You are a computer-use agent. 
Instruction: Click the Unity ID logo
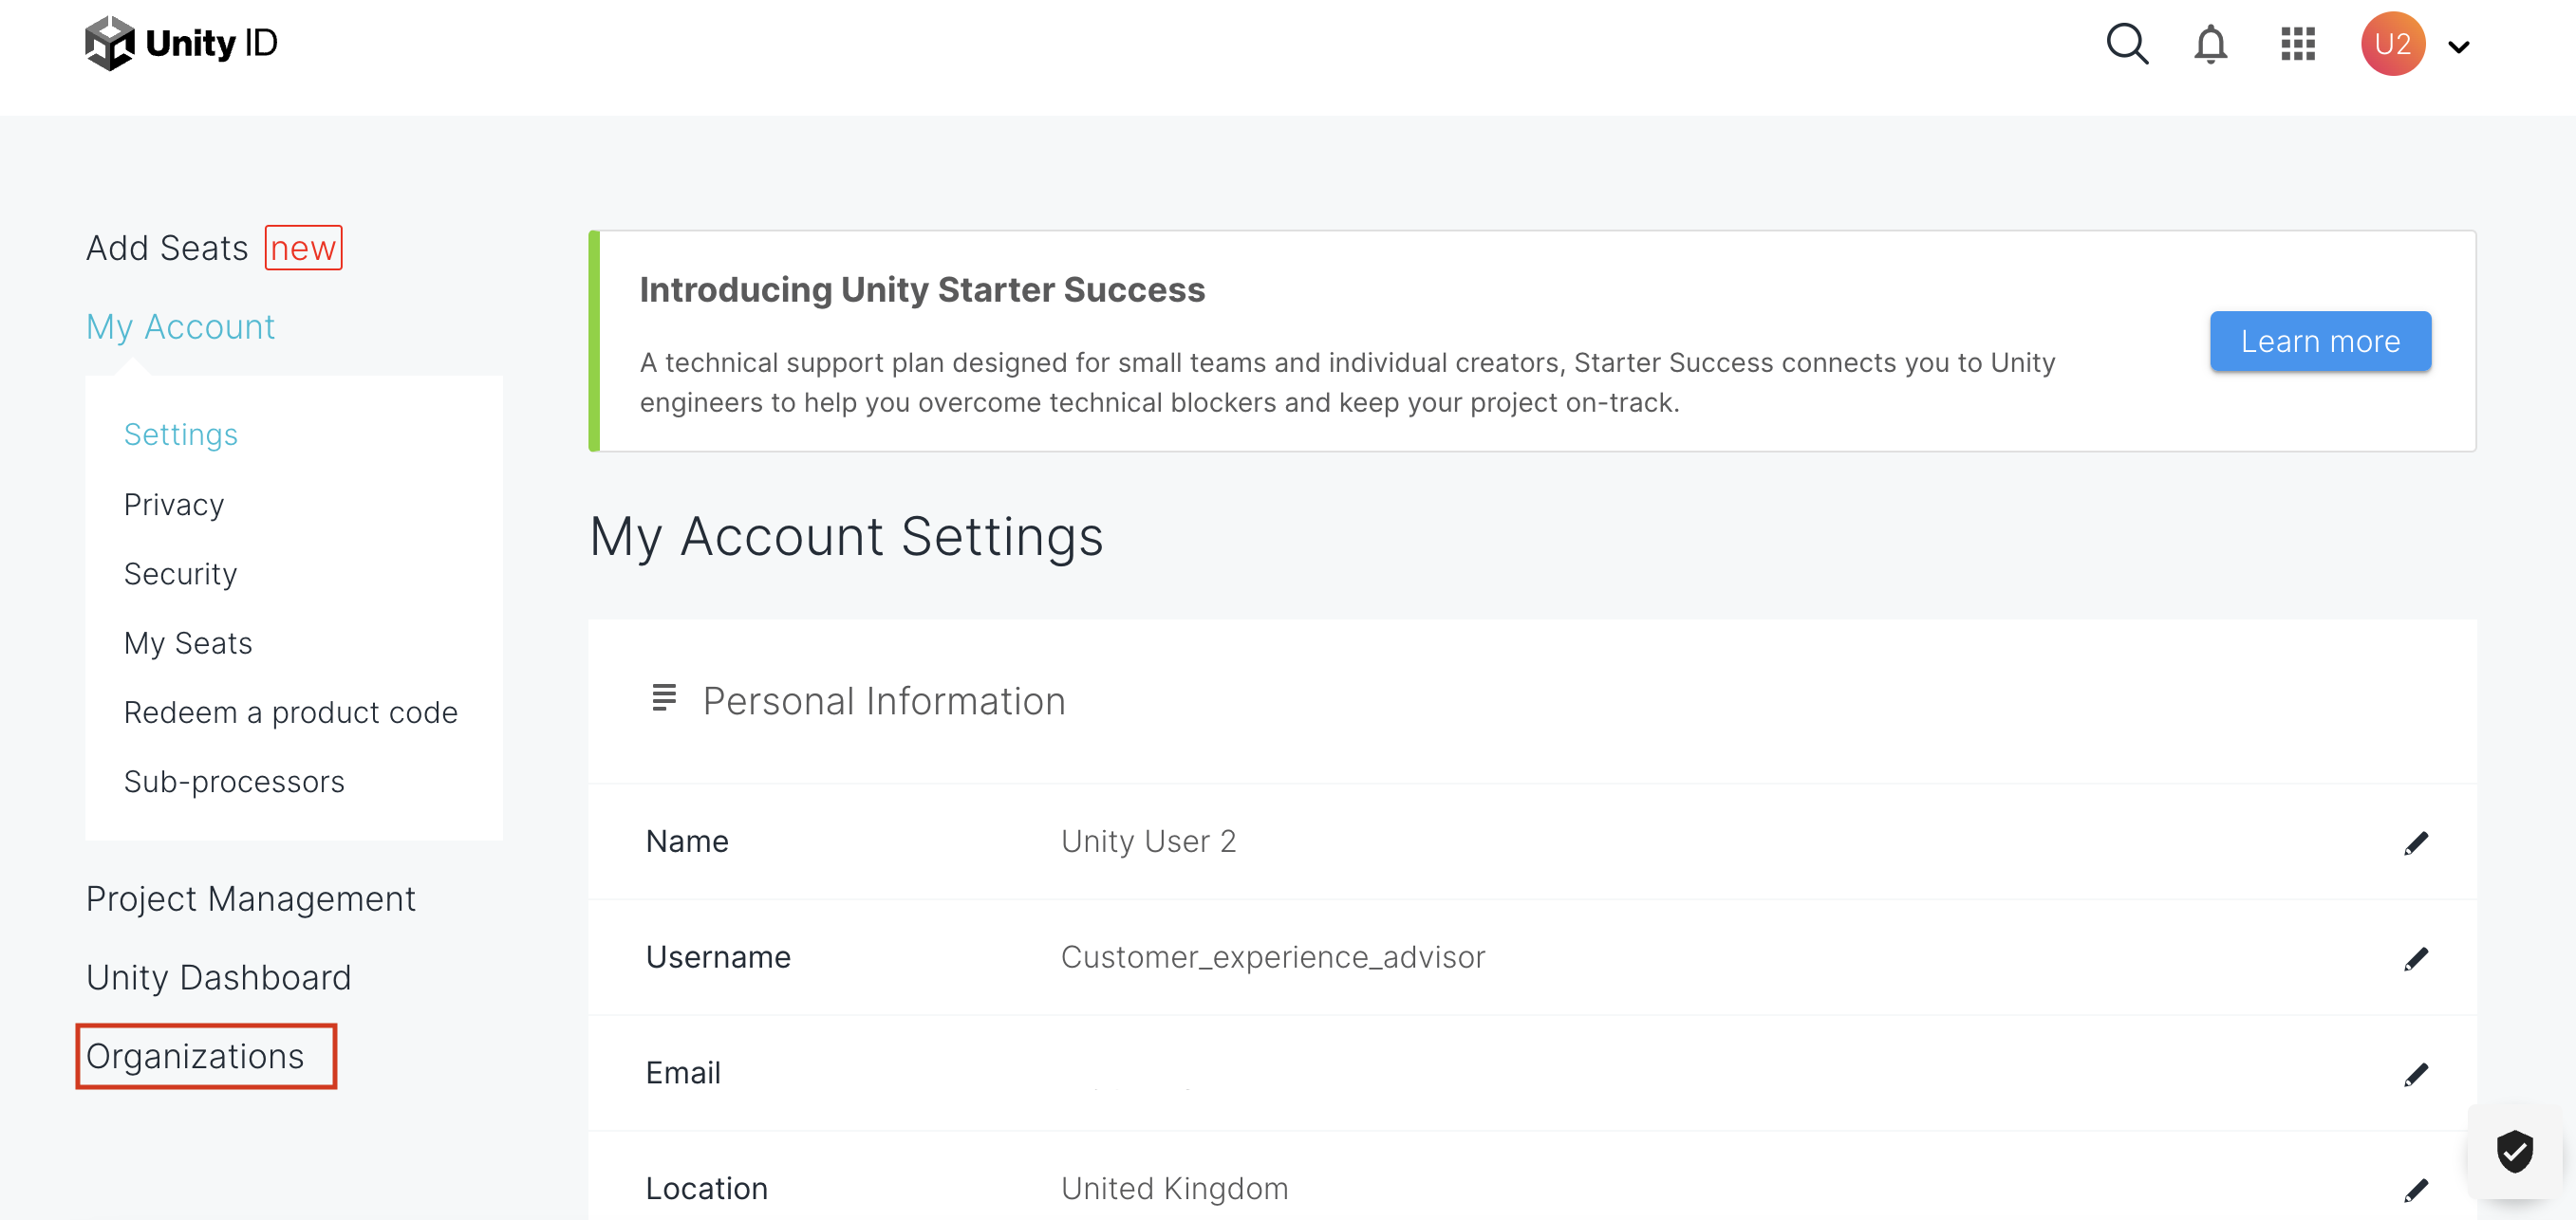pos(181,42)
